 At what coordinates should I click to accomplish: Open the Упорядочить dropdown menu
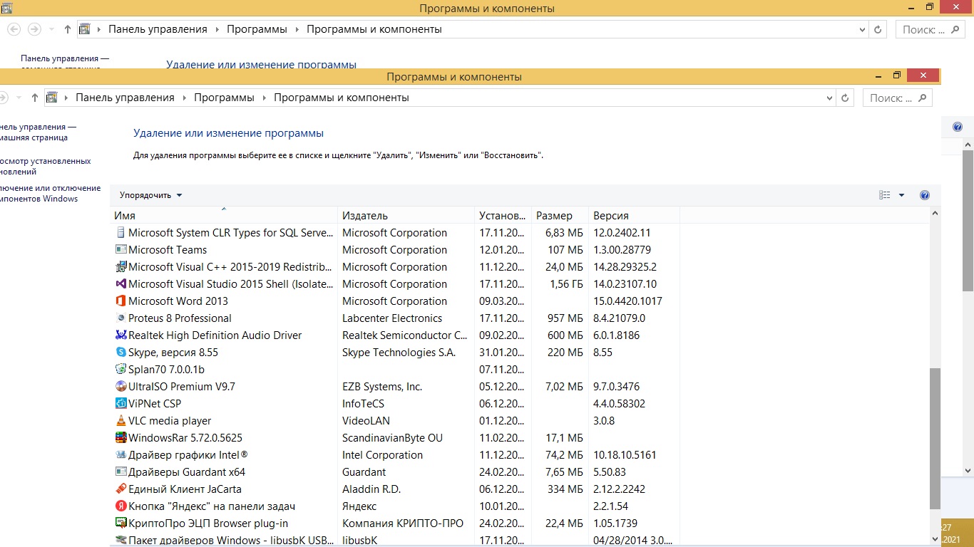tap(151, 195)
